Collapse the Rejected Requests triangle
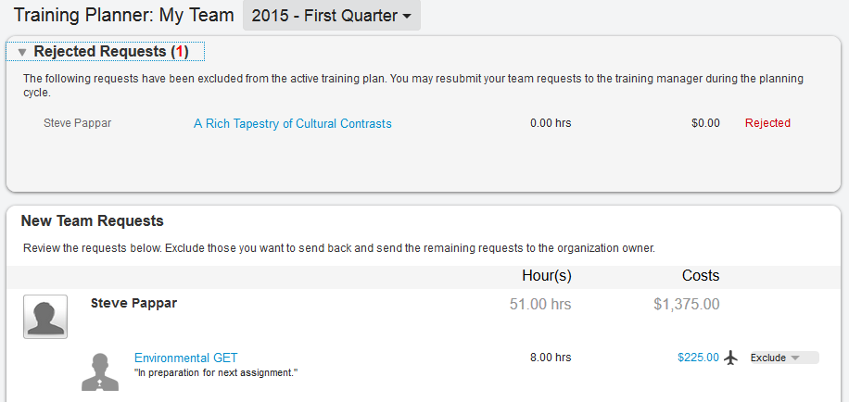This screenshot has height=402, width=849. point(22,52)
